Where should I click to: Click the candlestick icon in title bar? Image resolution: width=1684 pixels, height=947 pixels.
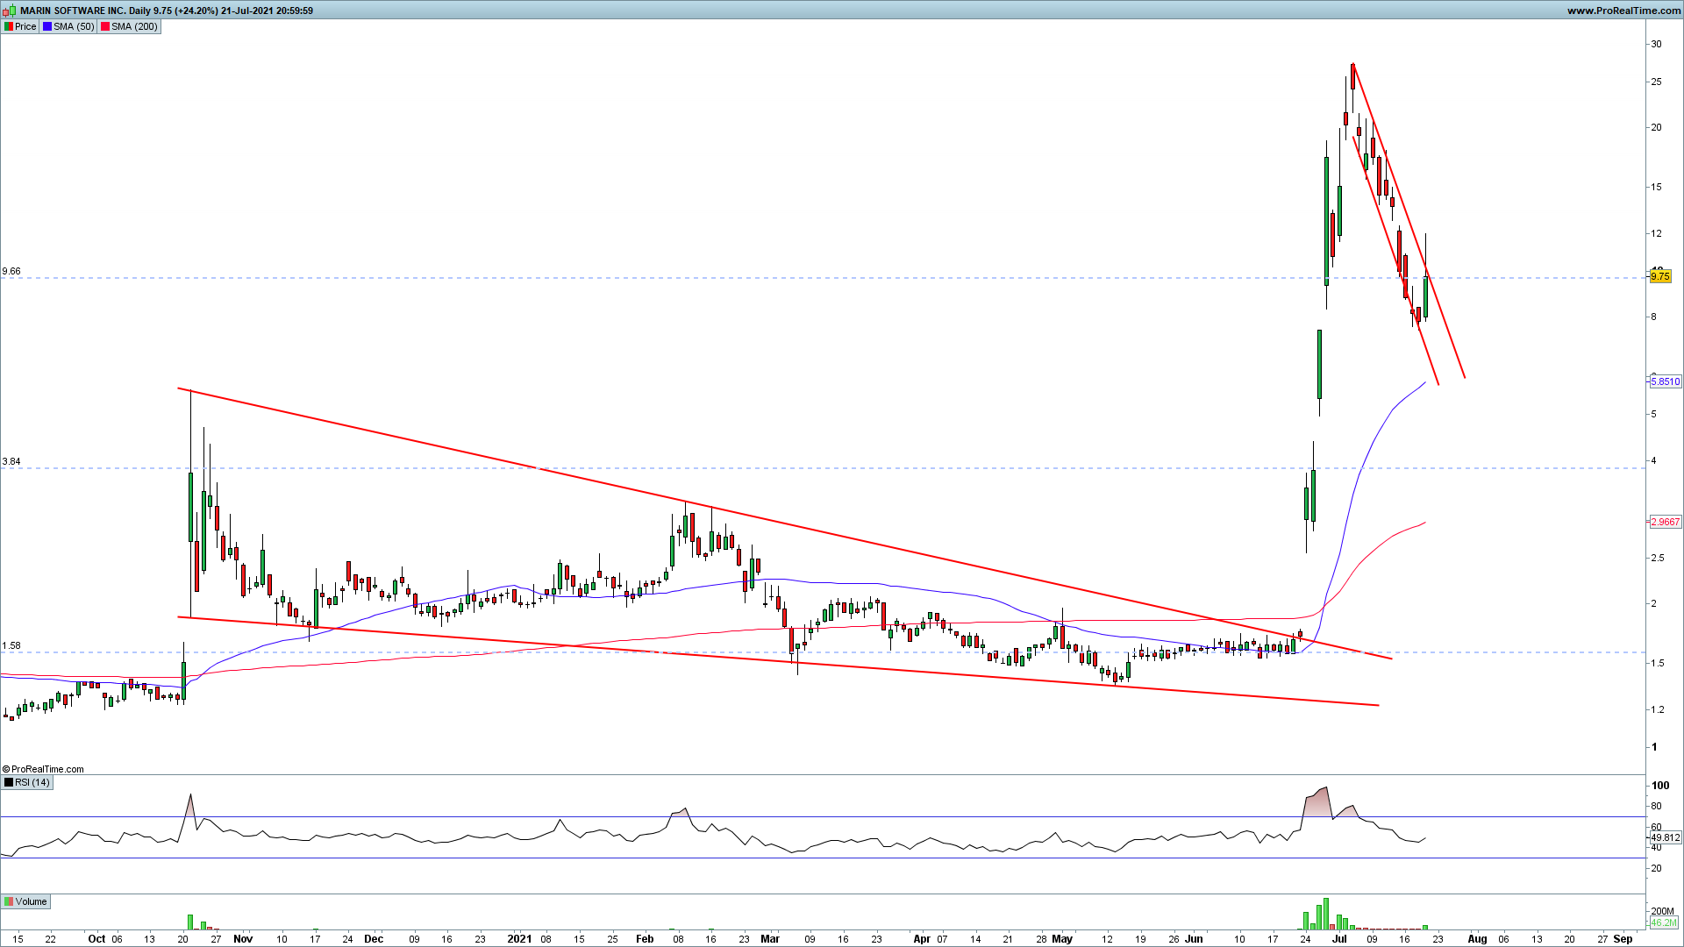[x=10, y=11]
